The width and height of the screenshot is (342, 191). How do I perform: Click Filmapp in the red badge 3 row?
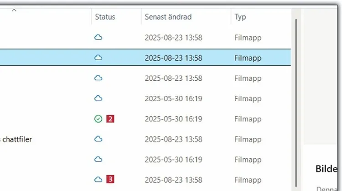[x=248, y=180]
